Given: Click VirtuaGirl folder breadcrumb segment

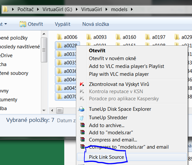Looking at the screenshot, I should [91, 9].
